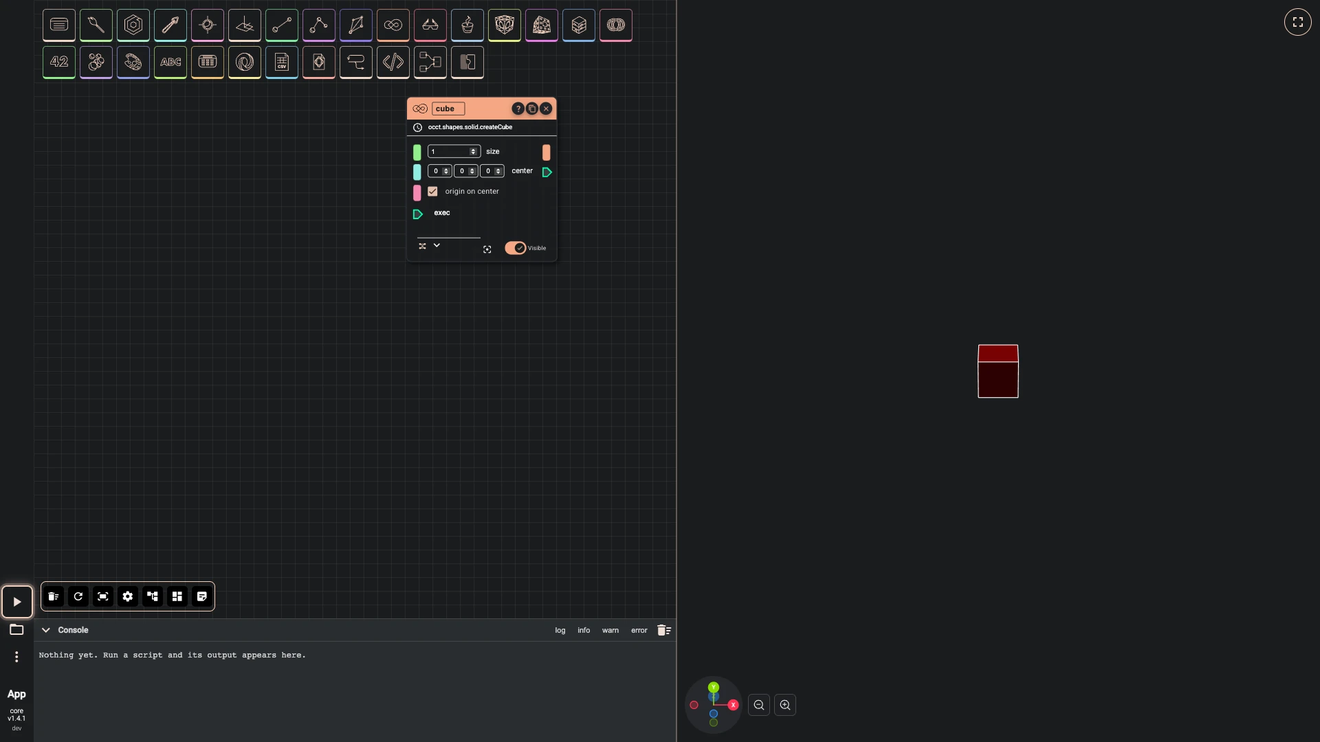Click the fit-to-screen frame icon
Screen dimensions: 1320x742
[x=103, y=596]
